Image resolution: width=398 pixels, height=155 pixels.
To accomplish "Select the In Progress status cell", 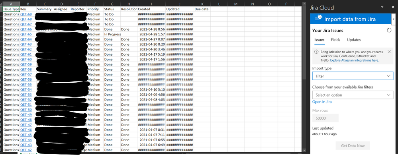I will coord(112,34).
